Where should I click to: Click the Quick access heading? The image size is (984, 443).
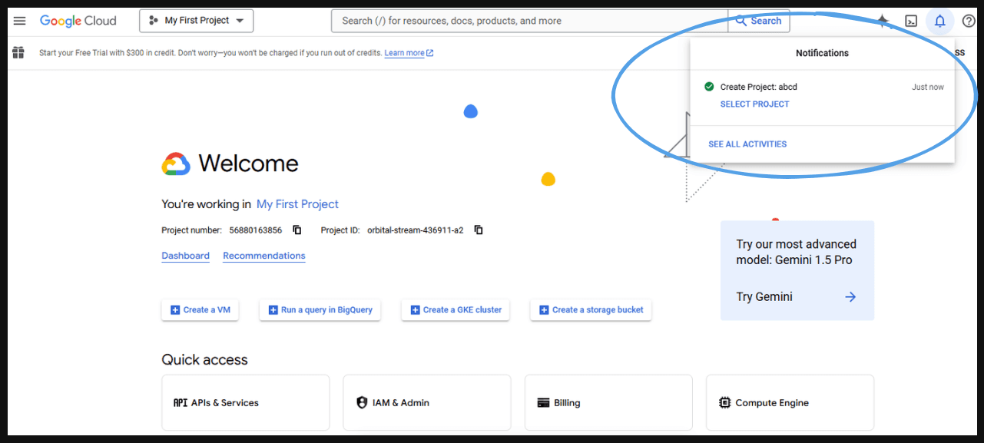click(204, 360)
